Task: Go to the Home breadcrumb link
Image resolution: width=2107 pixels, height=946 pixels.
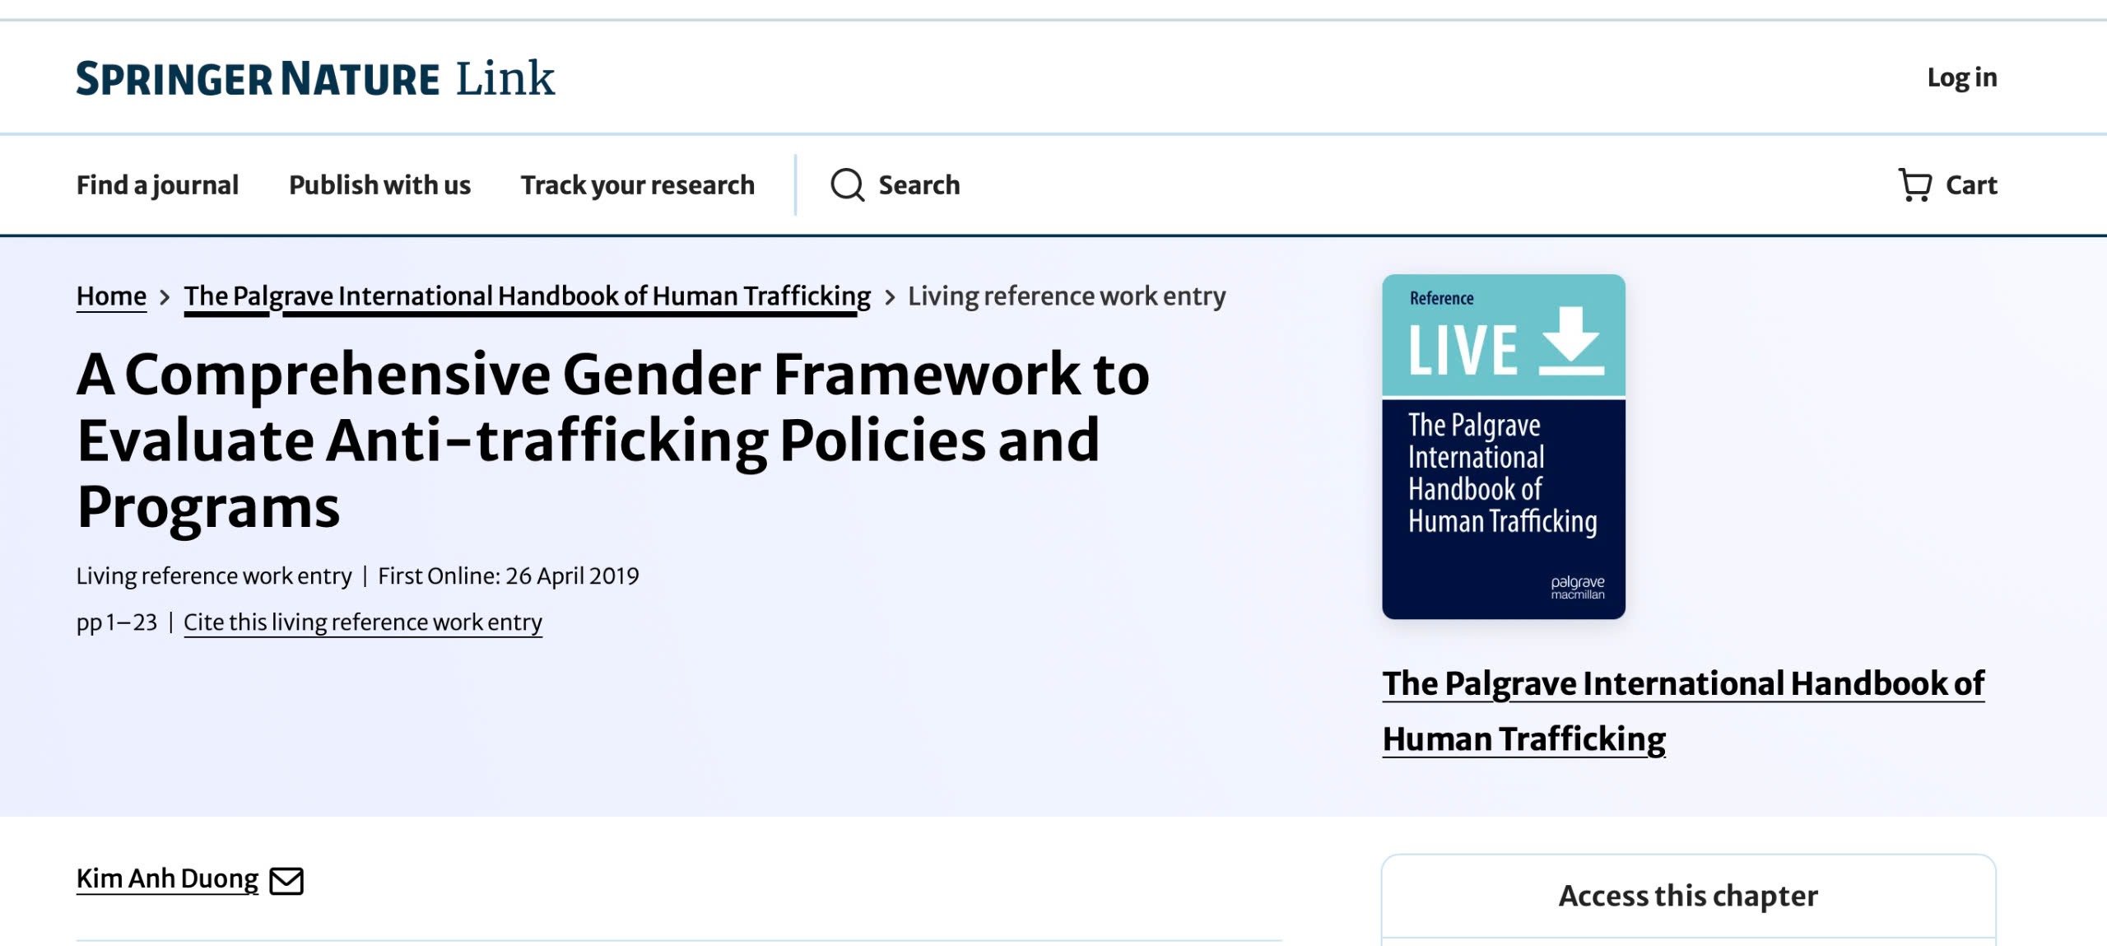Action: click(111, 296)
